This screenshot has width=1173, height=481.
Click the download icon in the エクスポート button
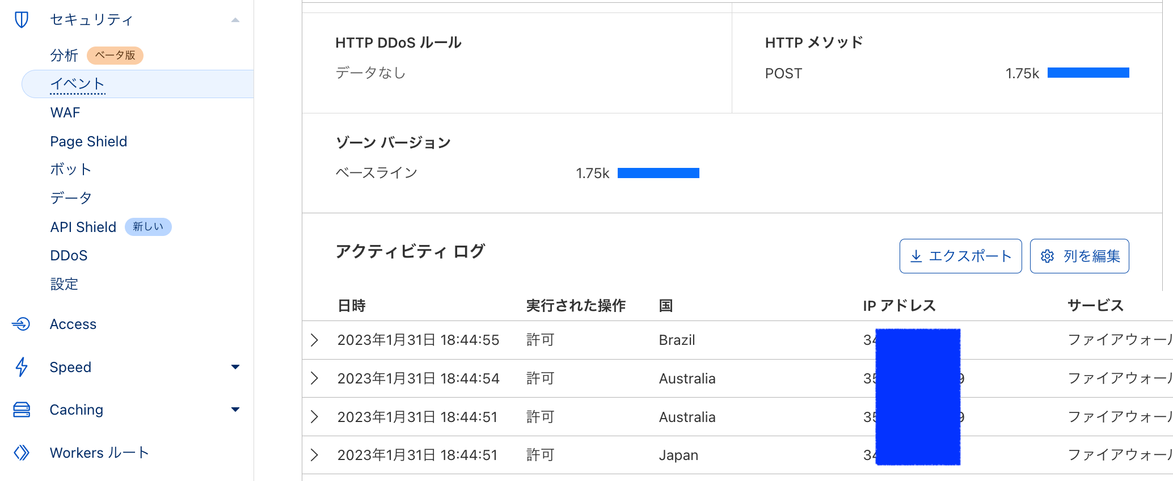click(x=916, y=256)
